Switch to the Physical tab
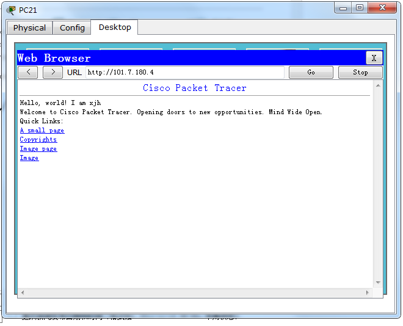403x326 pixels. [29, 27]
